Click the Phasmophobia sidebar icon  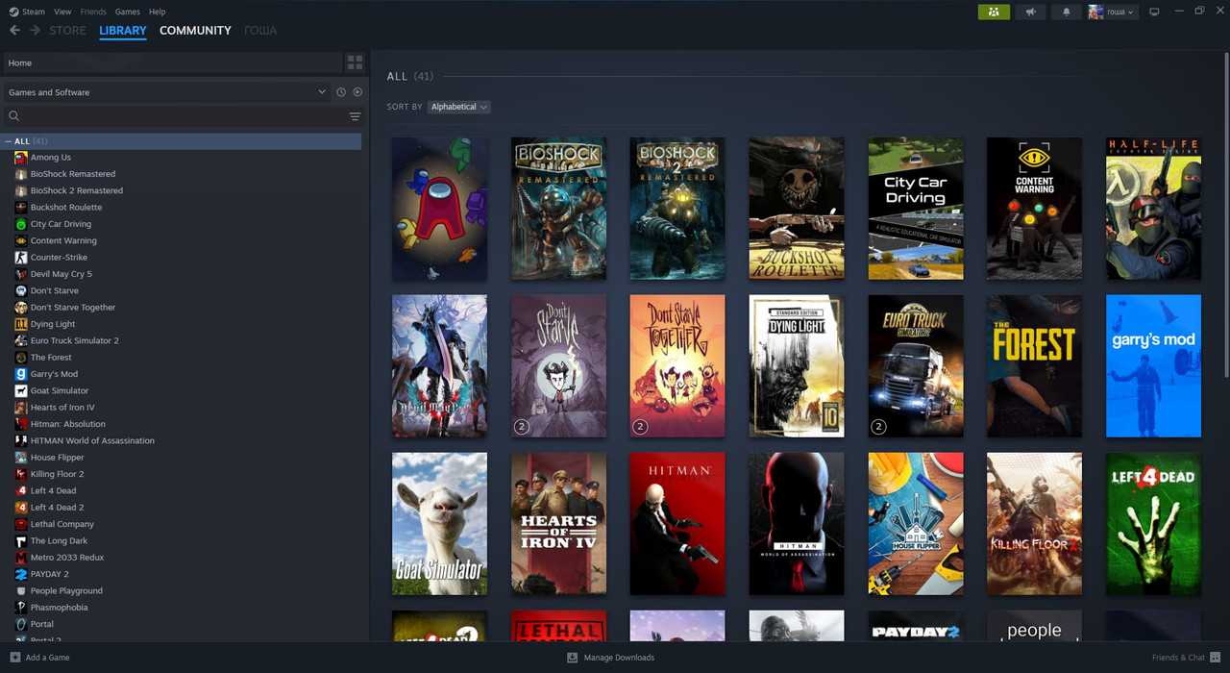tap(21, 608)
